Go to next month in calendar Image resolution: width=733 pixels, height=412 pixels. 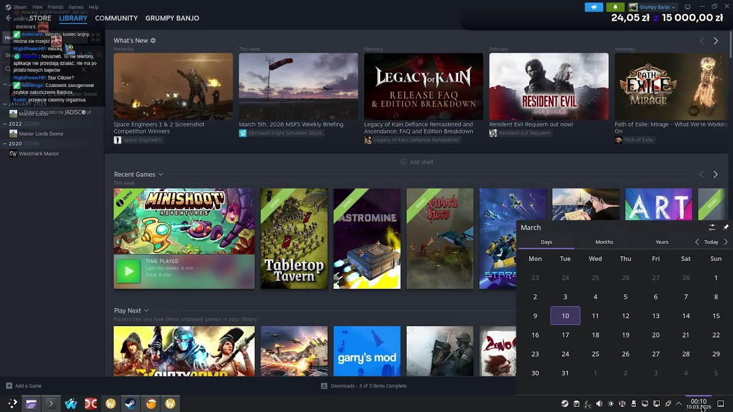(x=726, y=242)
